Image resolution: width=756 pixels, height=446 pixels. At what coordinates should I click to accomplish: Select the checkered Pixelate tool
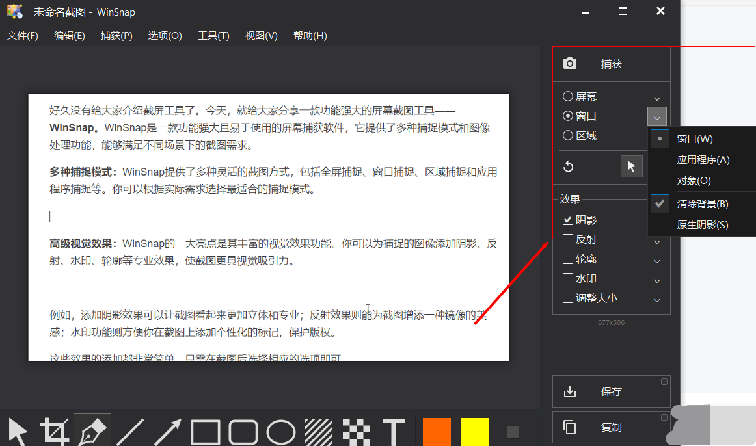[357, 432]
